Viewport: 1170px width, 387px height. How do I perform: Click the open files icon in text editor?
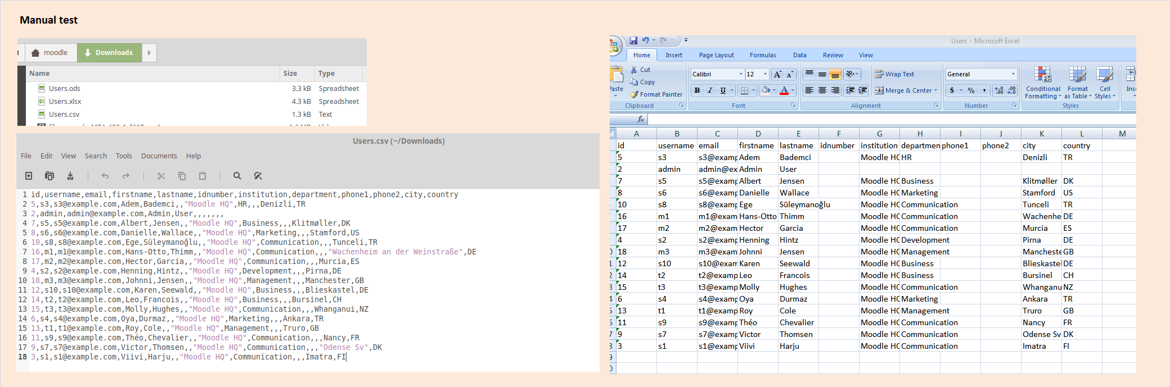(49, 176)
